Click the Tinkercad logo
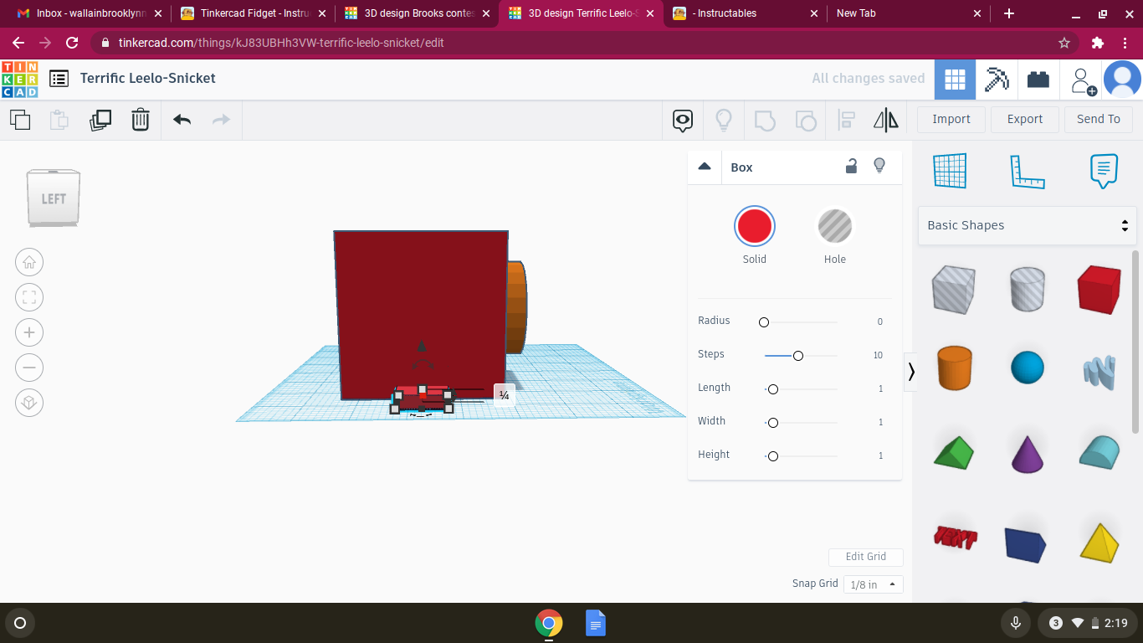Image resolution: width=1143 pixels, height=643 pixels. tap(19, 79)
